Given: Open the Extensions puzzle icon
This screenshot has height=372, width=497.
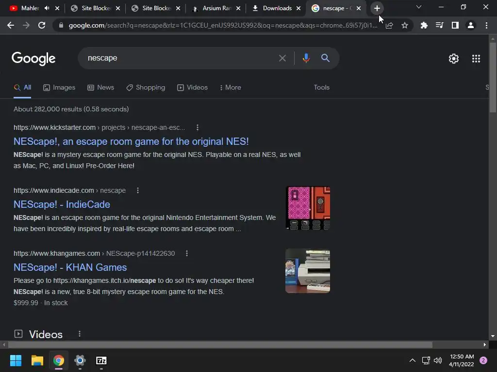Looking at the screenshot, I should pyautogui.click(x=424, y=25).
